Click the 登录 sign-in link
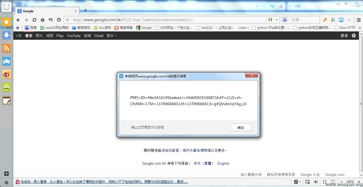Screen dimensions: 363x187 (344, 36)
